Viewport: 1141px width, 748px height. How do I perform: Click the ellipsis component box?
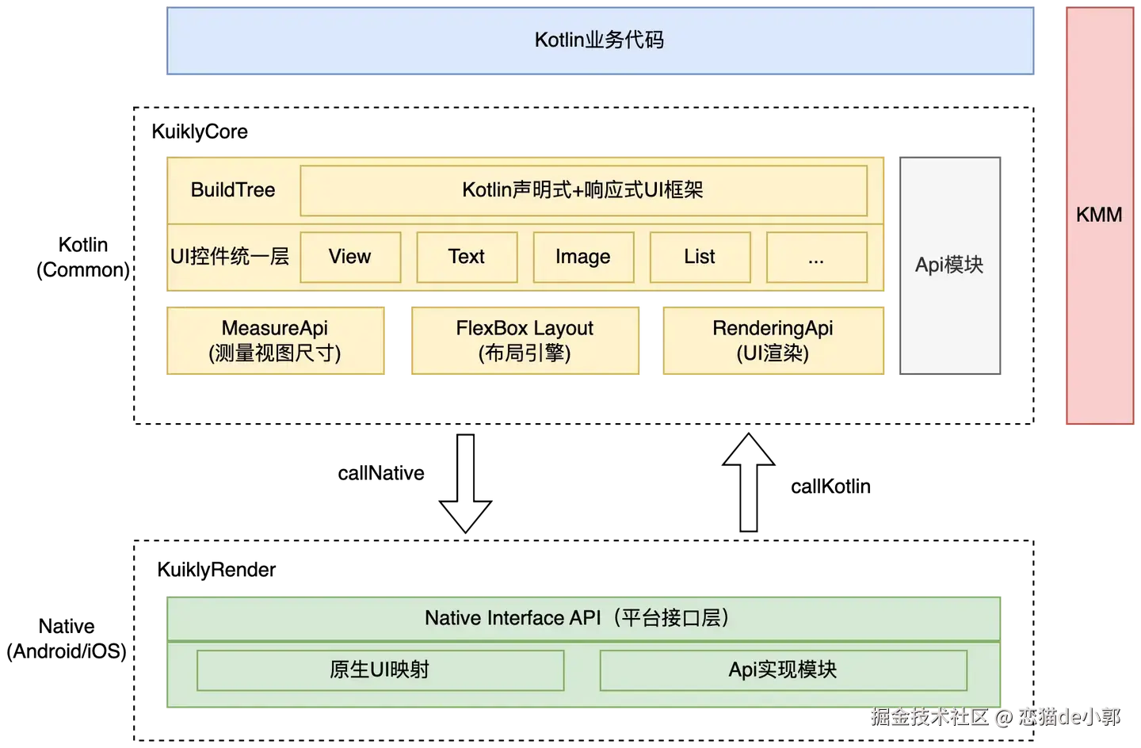[x=816, y=257]
